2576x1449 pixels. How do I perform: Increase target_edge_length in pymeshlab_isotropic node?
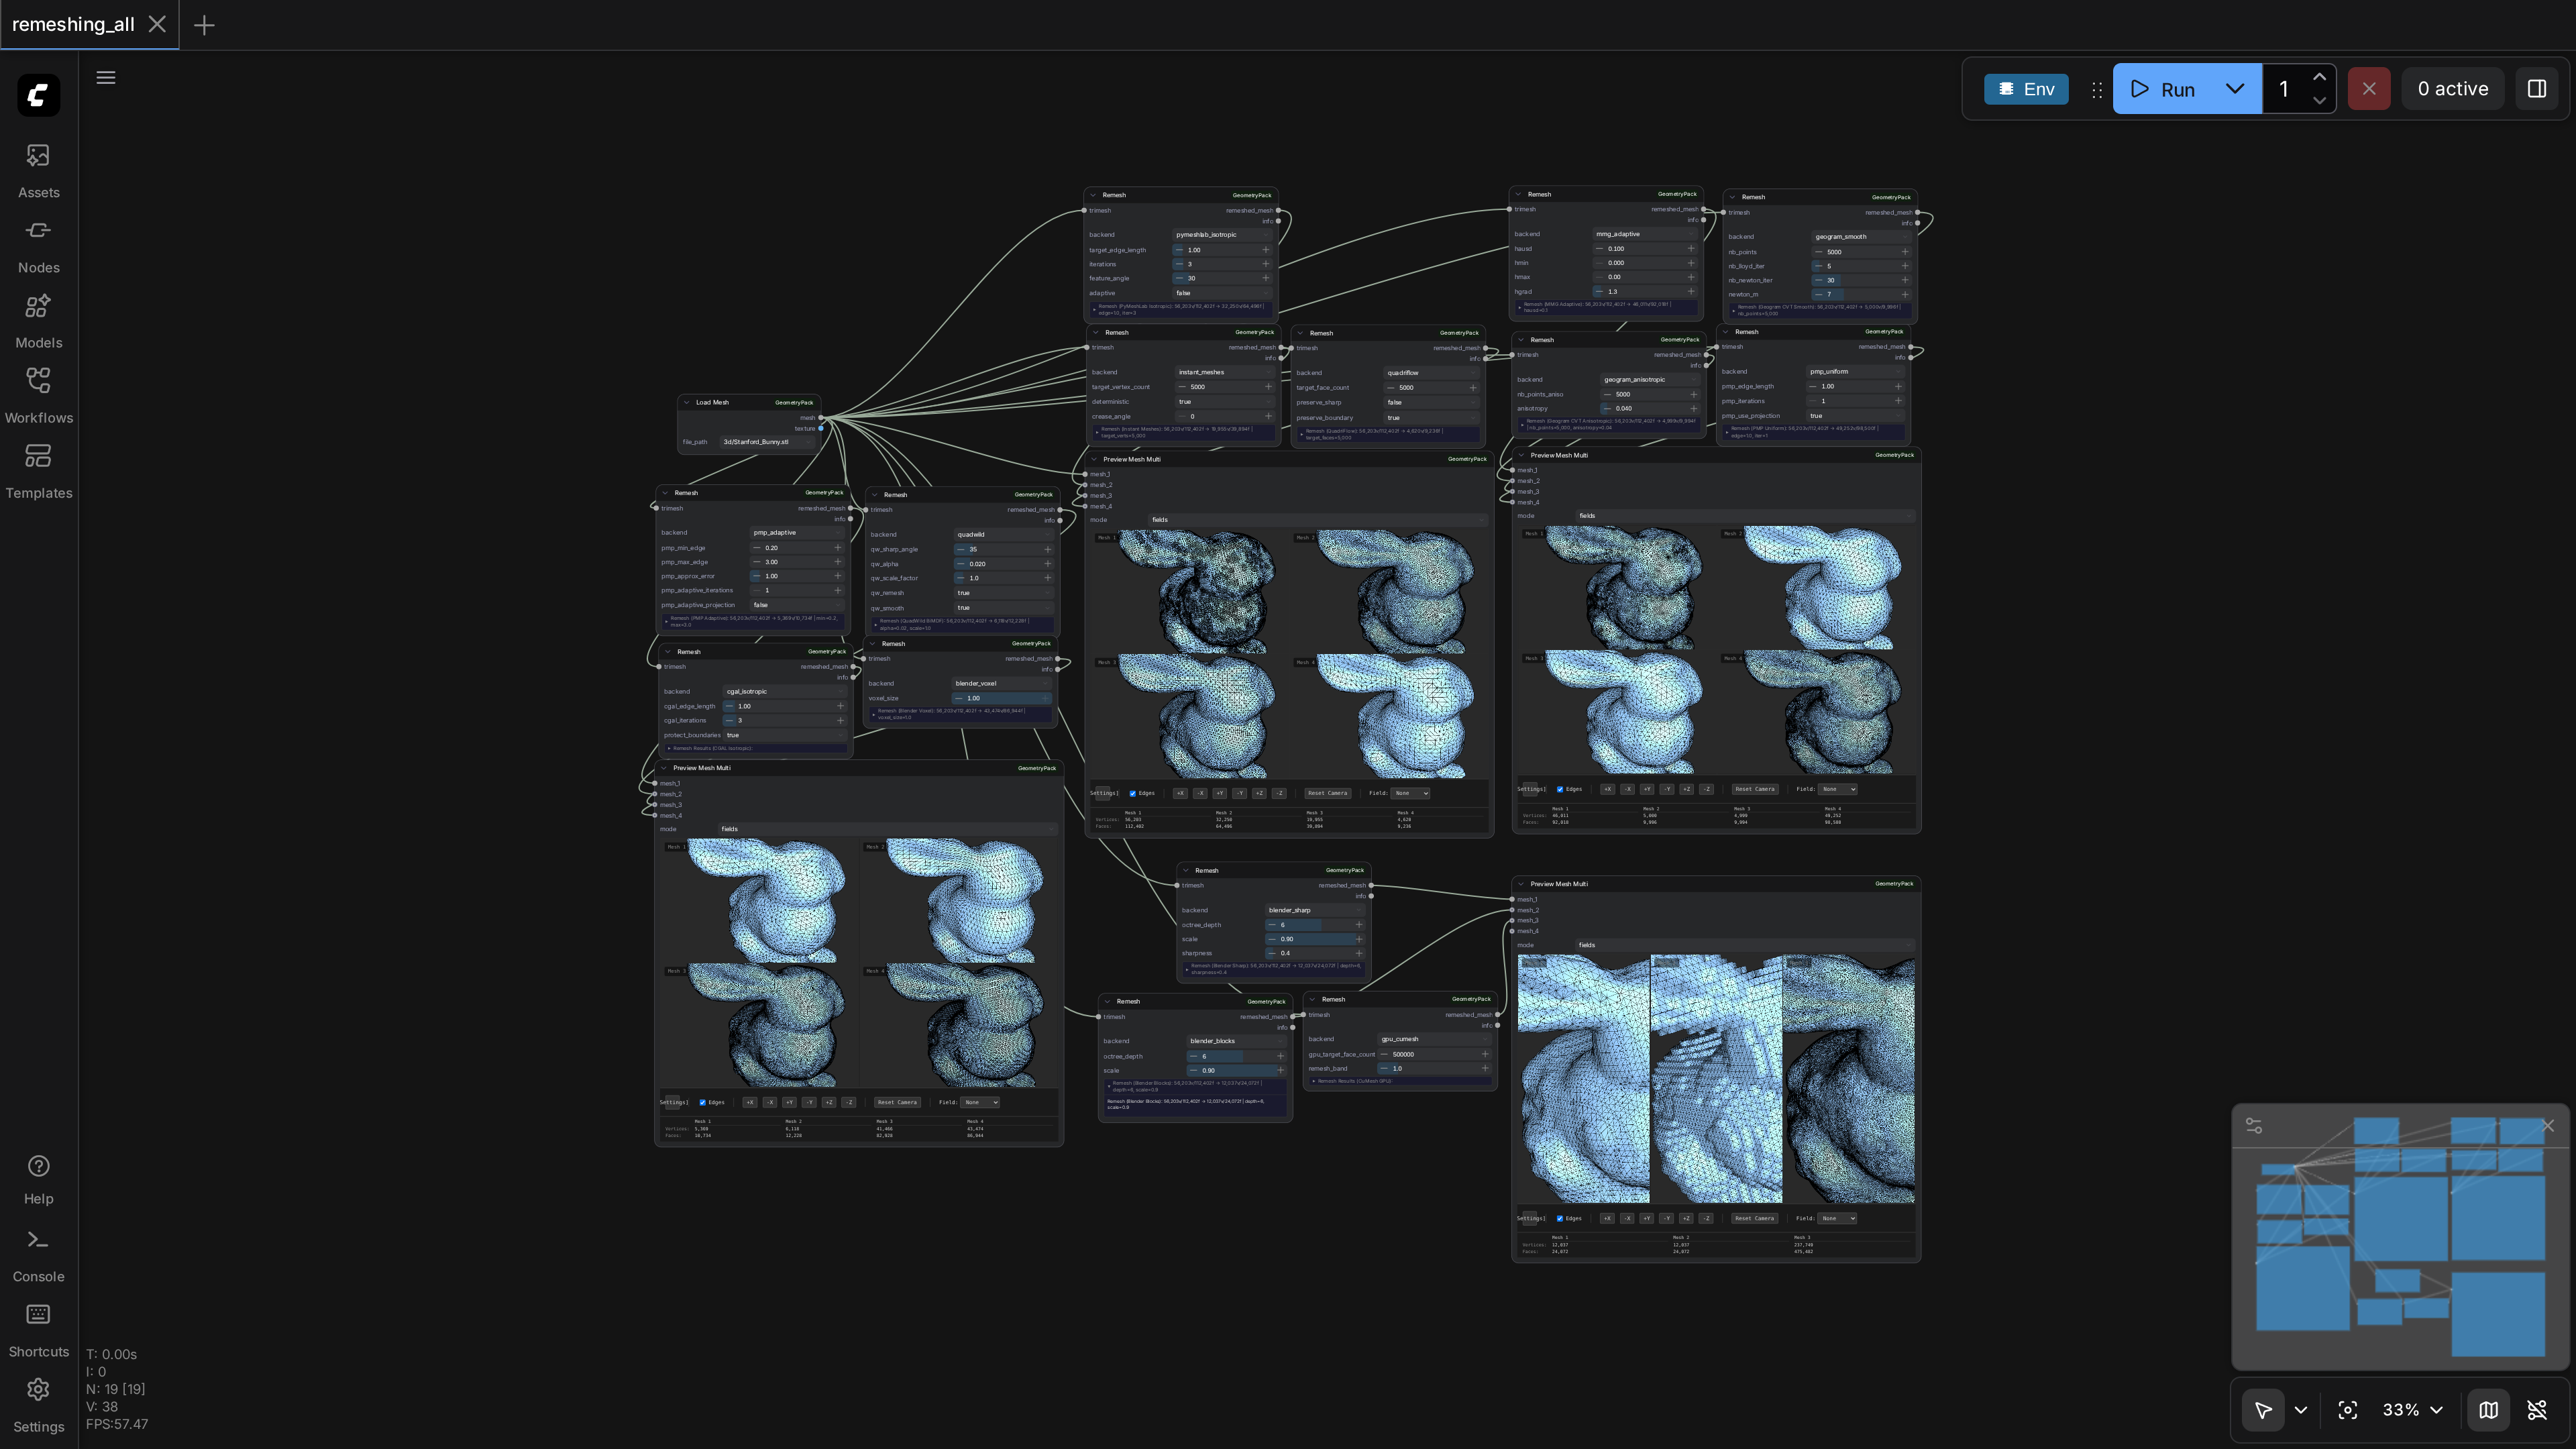[x=1266, y=250]
